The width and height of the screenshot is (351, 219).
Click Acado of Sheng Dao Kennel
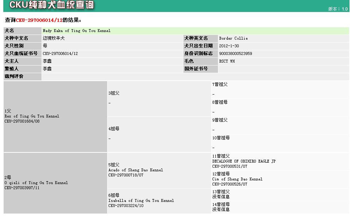[x=136, y=170]
